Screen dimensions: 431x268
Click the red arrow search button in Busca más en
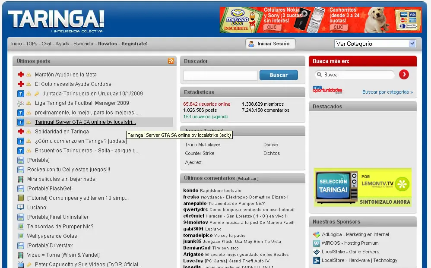[x=404, y=74]
